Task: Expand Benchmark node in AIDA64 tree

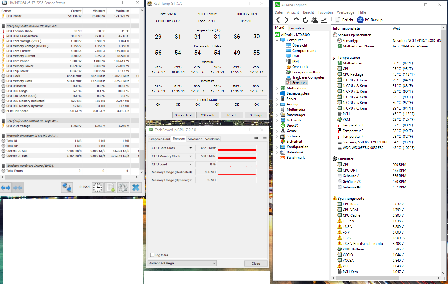Action: click(277, 158)
